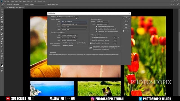Select the Lasso tool

coord(2,15)
